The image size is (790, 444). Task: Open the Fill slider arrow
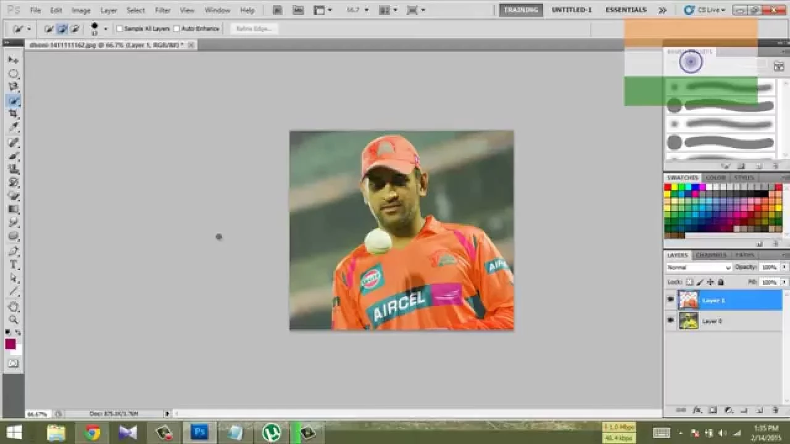click(784, 282)
